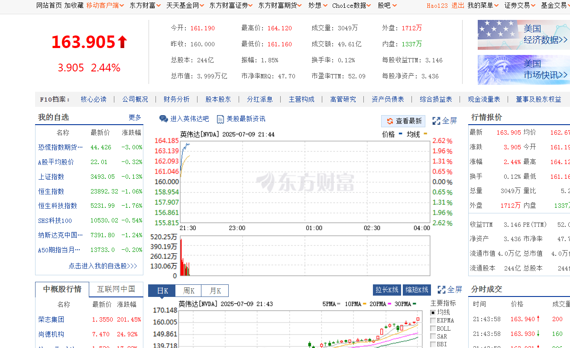Open F10 股本股东 link
The width and height of the screenshot is (570, 348).
pyautogui.click(x=218, y=99)
